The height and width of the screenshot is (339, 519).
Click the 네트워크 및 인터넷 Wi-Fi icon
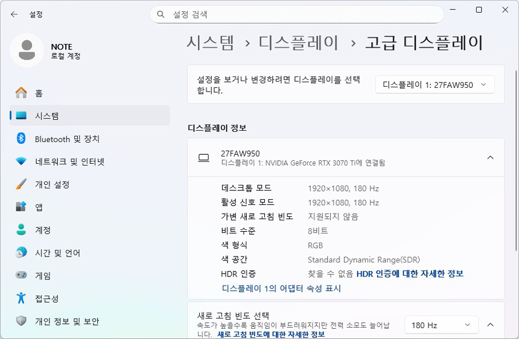tap(21, 161)
